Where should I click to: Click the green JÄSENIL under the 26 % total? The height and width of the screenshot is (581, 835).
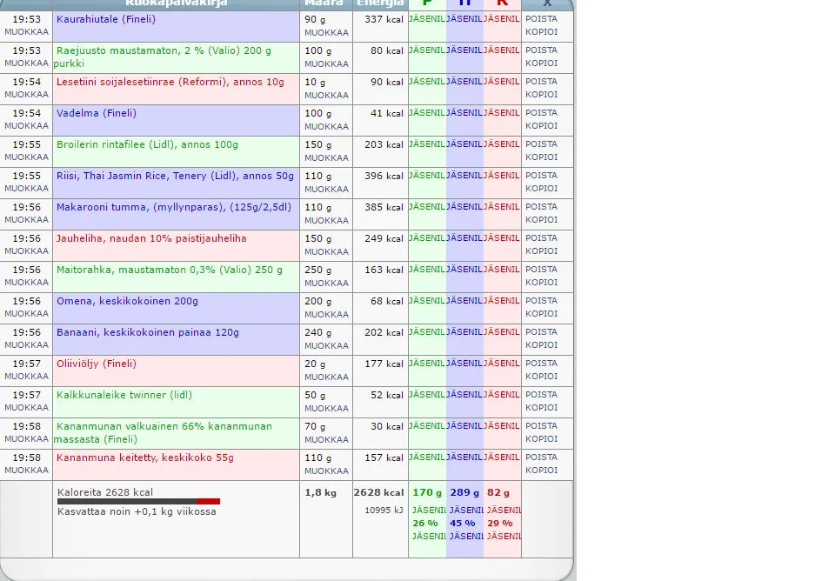click(427, 537)
